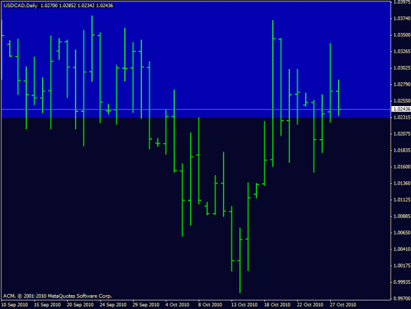Click the lowest price bar near 13 Oct
This screenshot has width=411, height=309.
click(240, 260)
